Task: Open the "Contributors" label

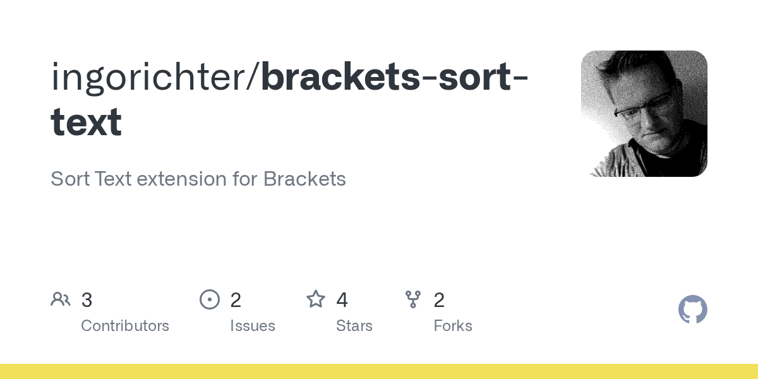Action: tap(125, 326)
